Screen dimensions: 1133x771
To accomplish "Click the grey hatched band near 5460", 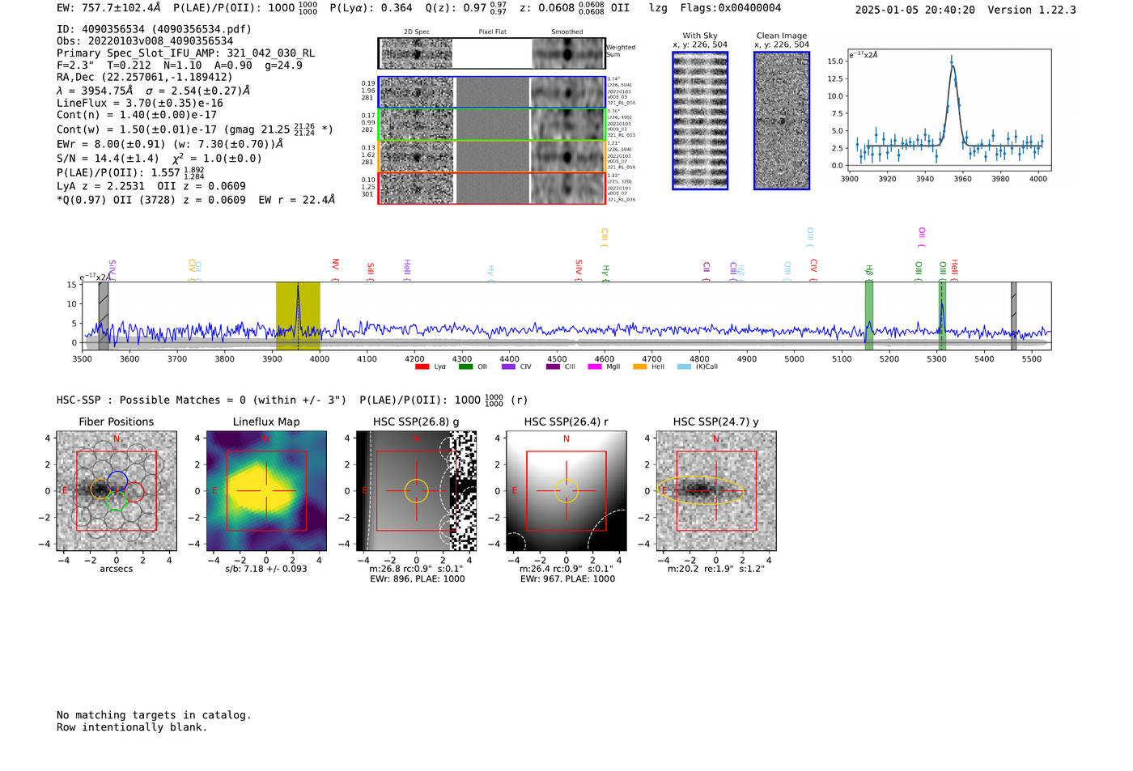I will click(1013, 316).
